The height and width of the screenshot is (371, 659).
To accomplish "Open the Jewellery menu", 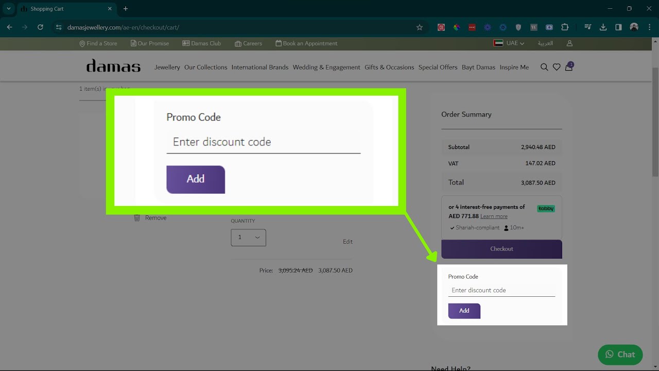I will pos(167,68).
